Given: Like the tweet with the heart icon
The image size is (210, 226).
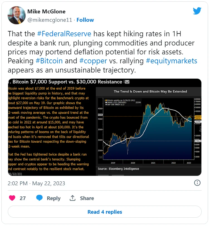Looking at the screenshot, I should pyautogui.click(x=12, y=198).
